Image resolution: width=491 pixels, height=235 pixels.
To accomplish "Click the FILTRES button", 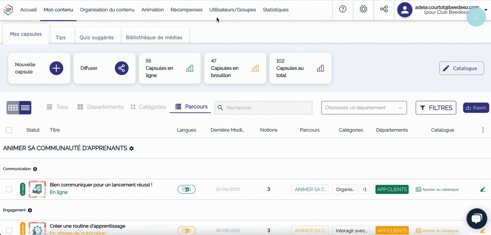I will point(436,108).
